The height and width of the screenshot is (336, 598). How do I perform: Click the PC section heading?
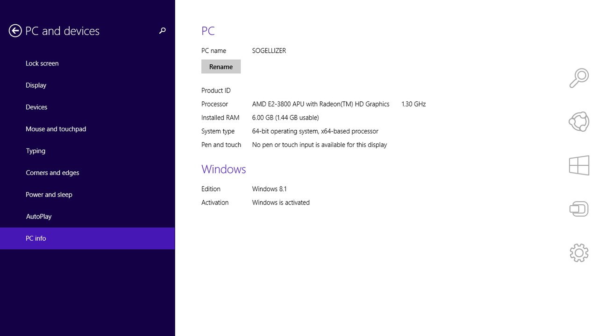208,31
